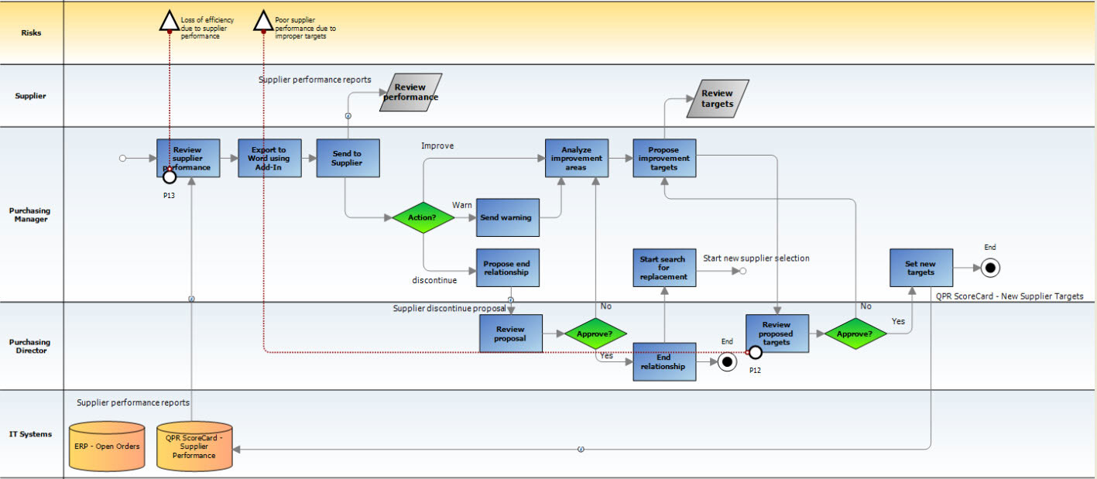This screenshot has height=479, width=1097.
Task: Click the 'Approve?' diamond after Review proposed targets
Action: (855, 334)
